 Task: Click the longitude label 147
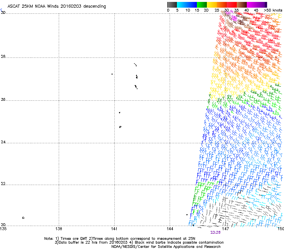point(225,229)
